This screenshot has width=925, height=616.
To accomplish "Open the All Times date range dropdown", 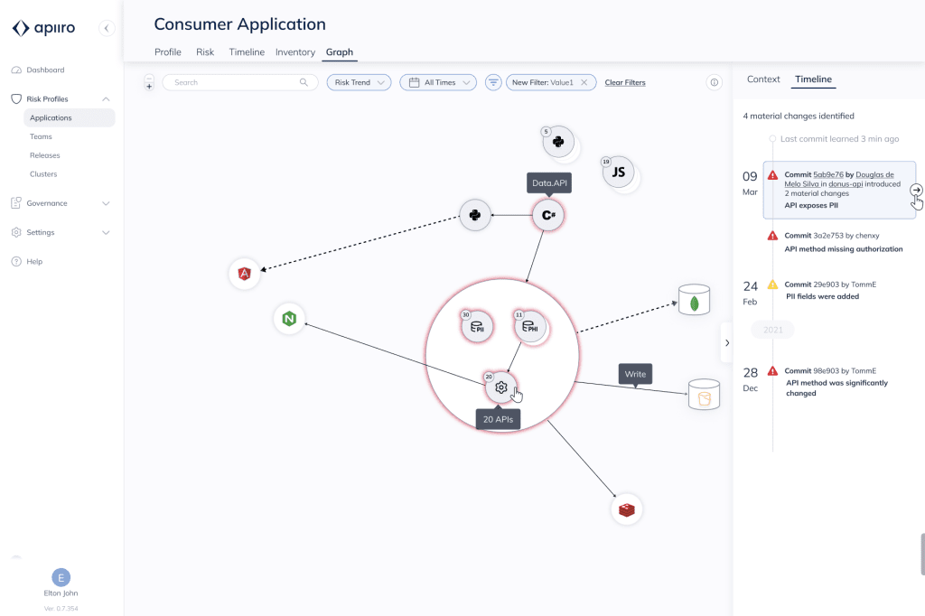I will (x=437, y=82).
